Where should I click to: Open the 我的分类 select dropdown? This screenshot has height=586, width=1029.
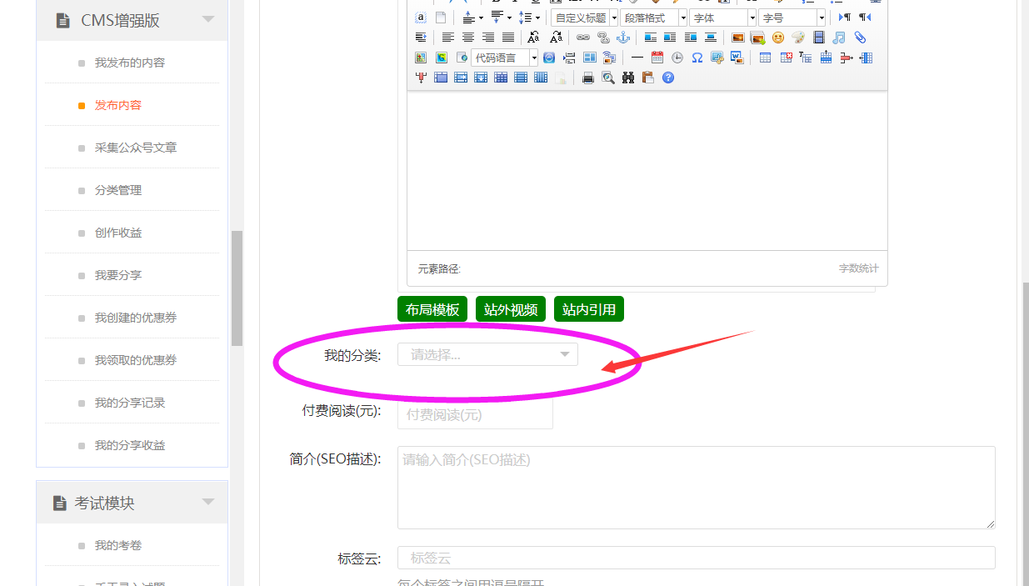(x=487, y=355)
